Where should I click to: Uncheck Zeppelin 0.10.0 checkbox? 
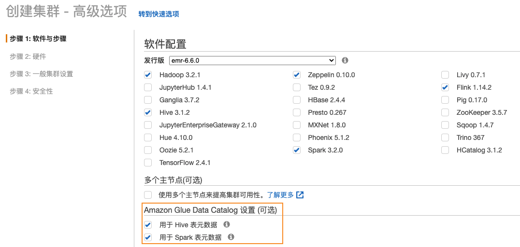coord(296,75)
